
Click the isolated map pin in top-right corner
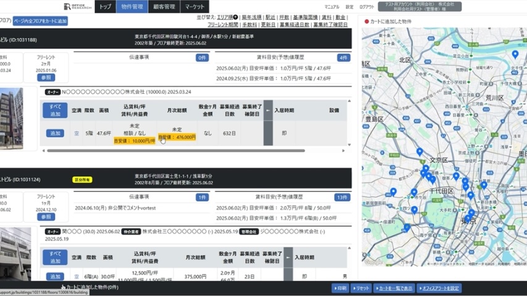[x=515, y=55]
